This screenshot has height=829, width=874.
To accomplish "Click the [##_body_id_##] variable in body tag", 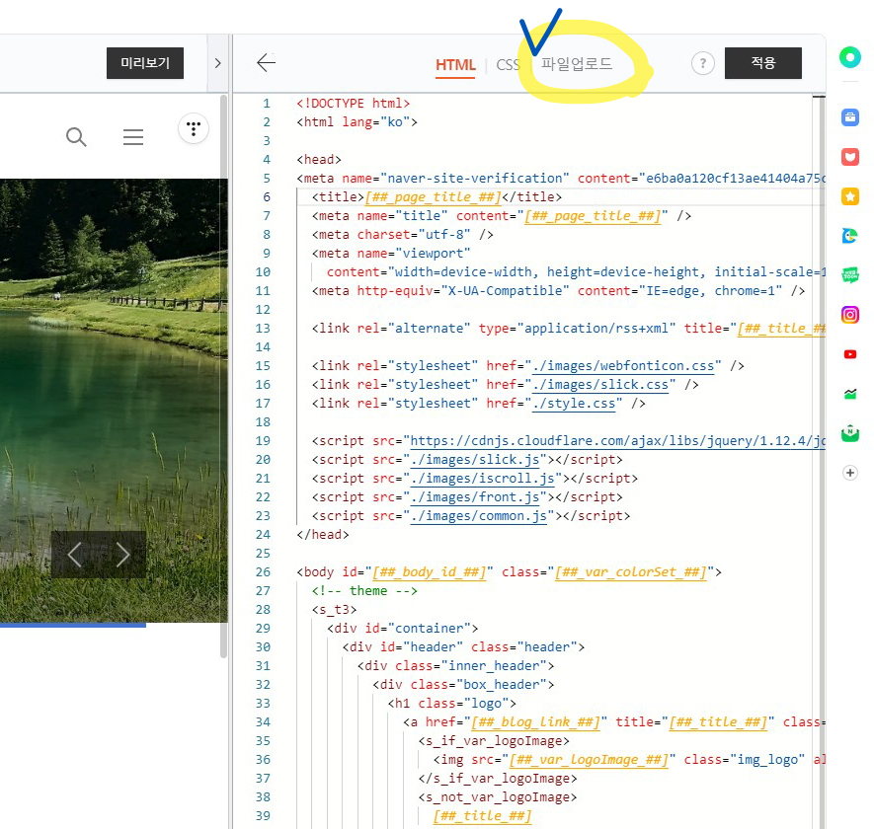I will [430, 572].
